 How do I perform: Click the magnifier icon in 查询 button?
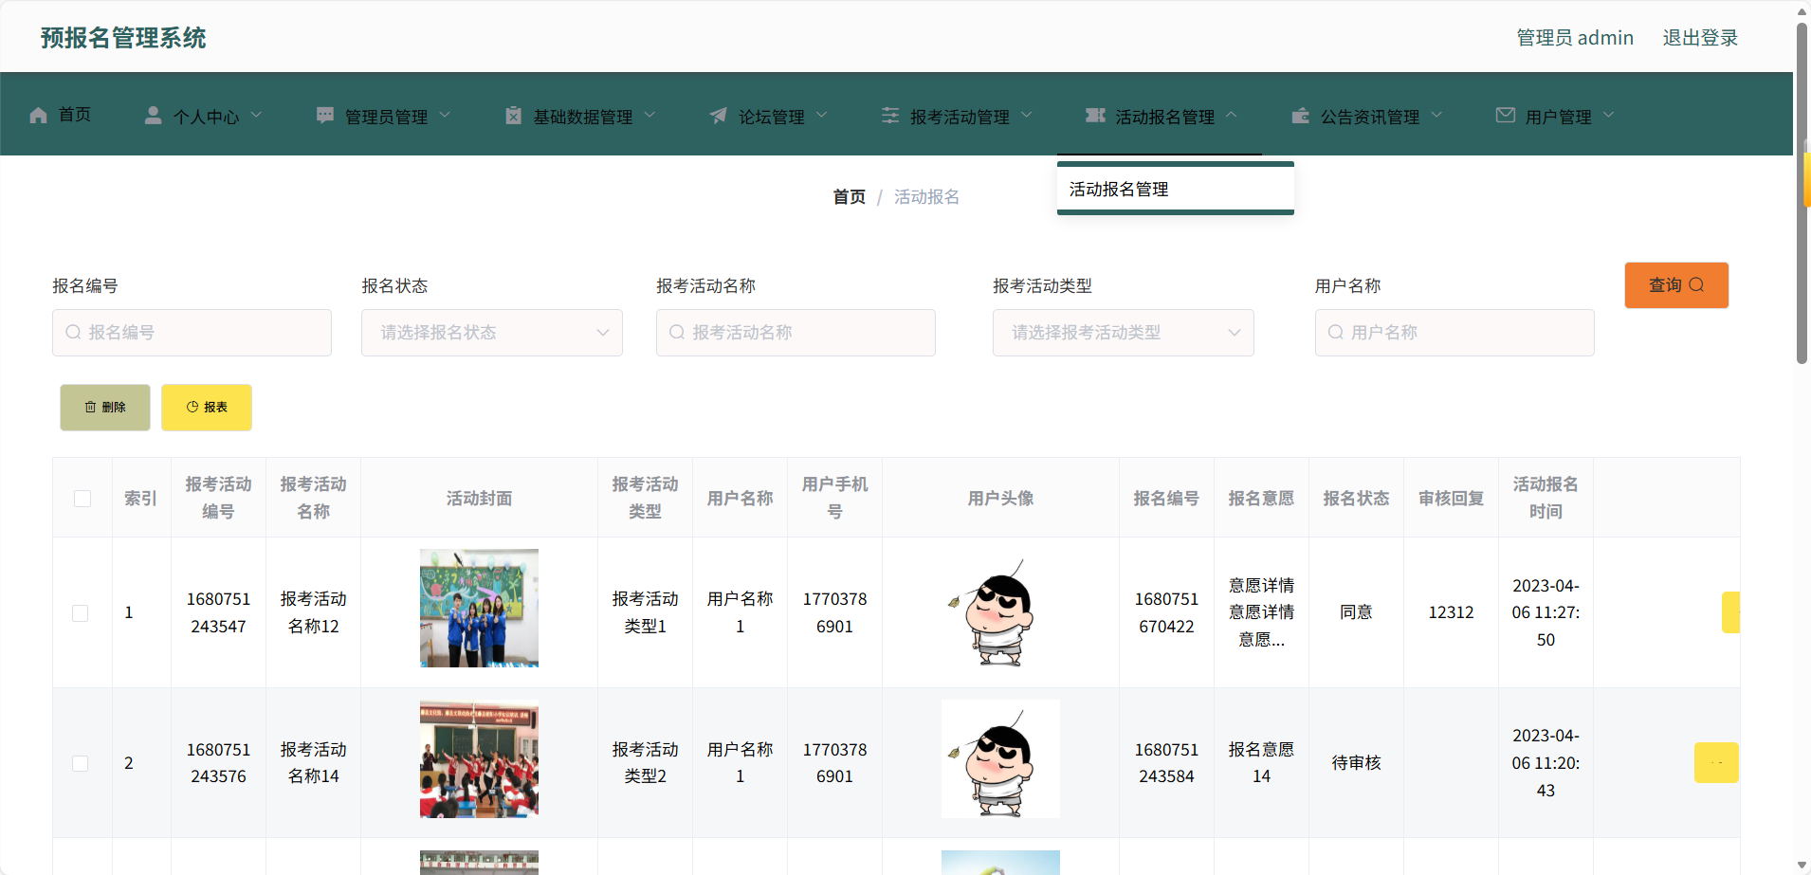click(x=1696, y=284)
